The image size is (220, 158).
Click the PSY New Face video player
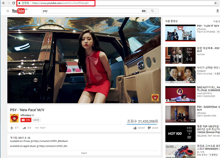(84, 60)
